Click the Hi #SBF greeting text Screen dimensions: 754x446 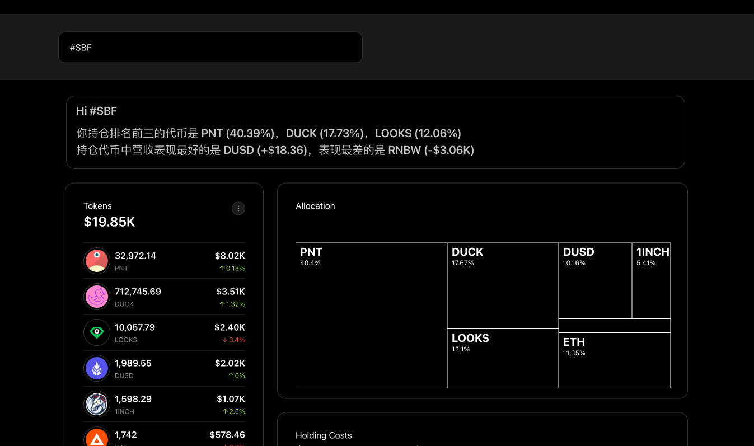click(x=96, y=111)
